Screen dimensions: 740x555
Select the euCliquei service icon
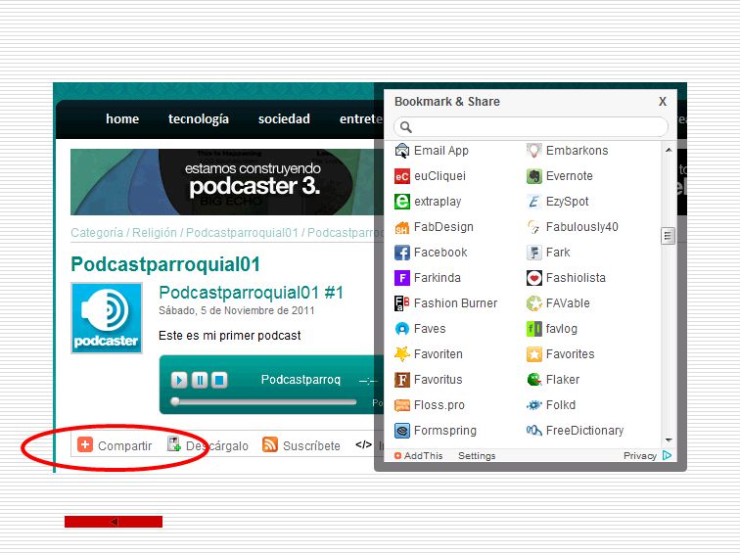401,176
